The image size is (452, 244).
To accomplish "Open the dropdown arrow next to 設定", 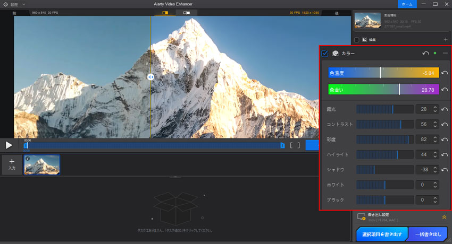I will coord(23,4).
